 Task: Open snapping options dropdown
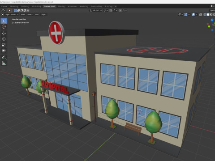(x=115, y=10)
